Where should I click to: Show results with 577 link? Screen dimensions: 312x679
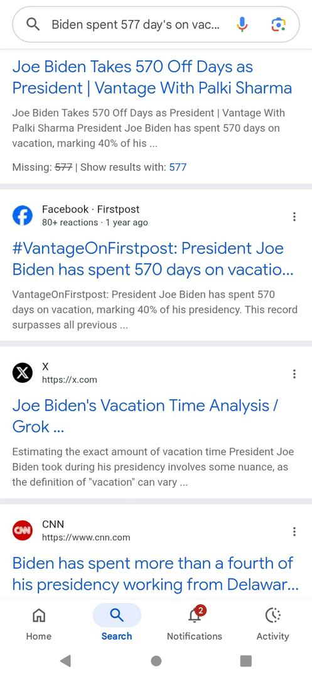[x=178, y=167]
